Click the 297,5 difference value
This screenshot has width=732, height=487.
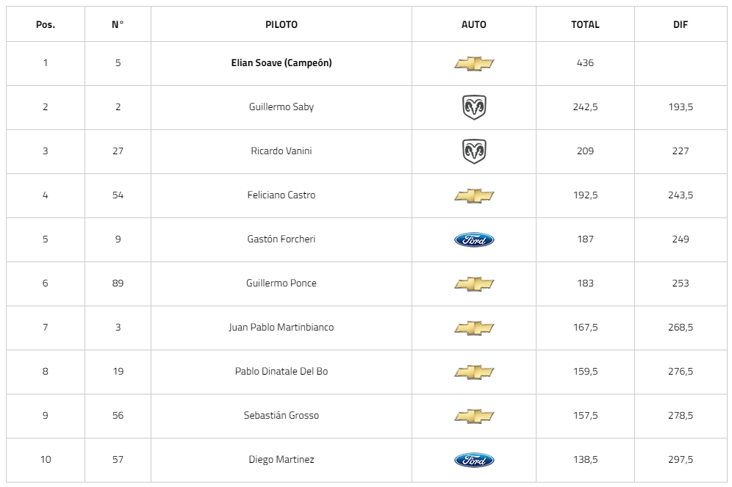681,460
